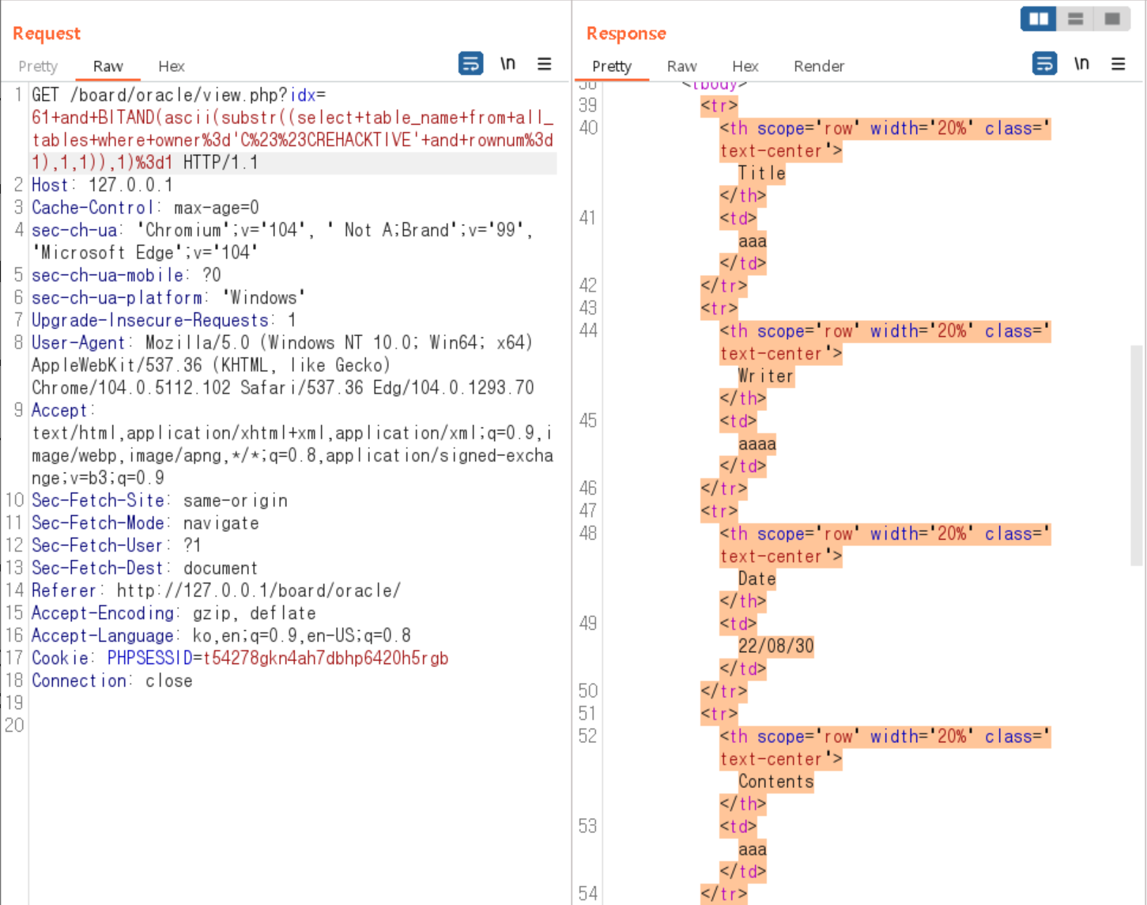Click the 'Date' text in response
This screenshot has height=905, width=1147.
pos(756,579)
